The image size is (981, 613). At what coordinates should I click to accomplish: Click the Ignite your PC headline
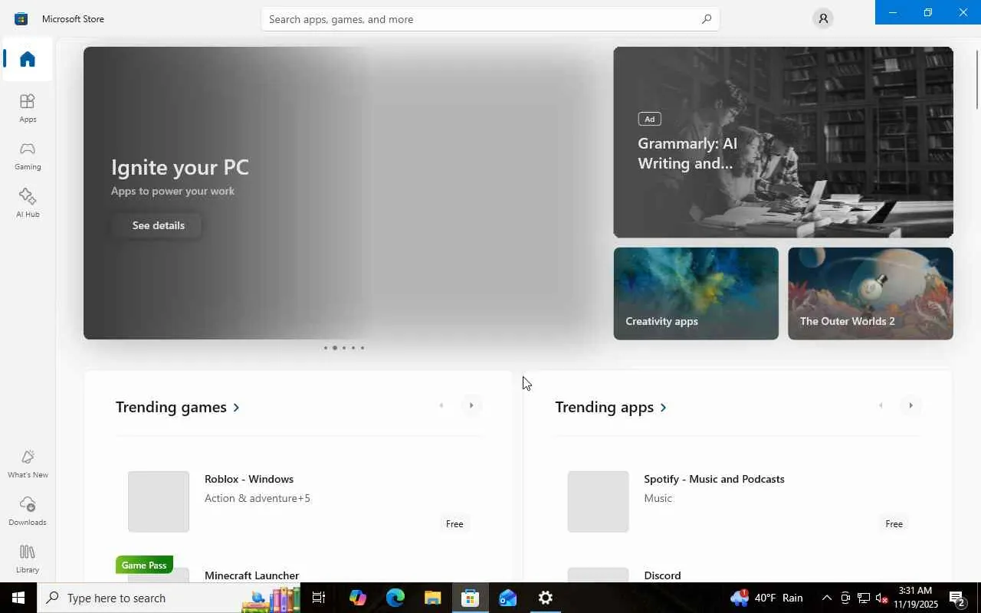pyautogui.click(x=180, y=167)
